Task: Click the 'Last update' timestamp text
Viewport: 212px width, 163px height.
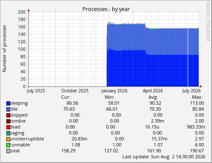Action: (x=164, y=157)
